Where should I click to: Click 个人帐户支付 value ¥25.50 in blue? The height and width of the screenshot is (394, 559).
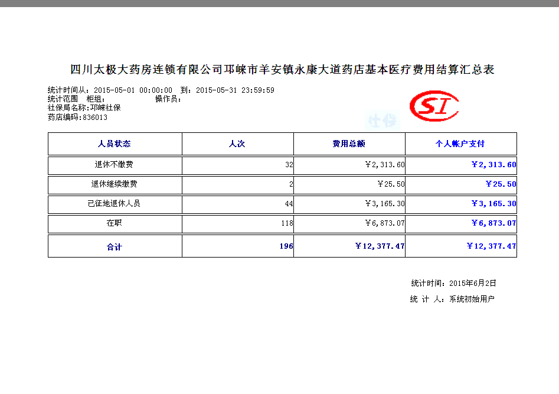[501, 184]
